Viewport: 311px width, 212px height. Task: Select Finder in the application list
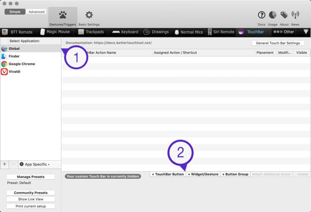click(x=31, y=56)
